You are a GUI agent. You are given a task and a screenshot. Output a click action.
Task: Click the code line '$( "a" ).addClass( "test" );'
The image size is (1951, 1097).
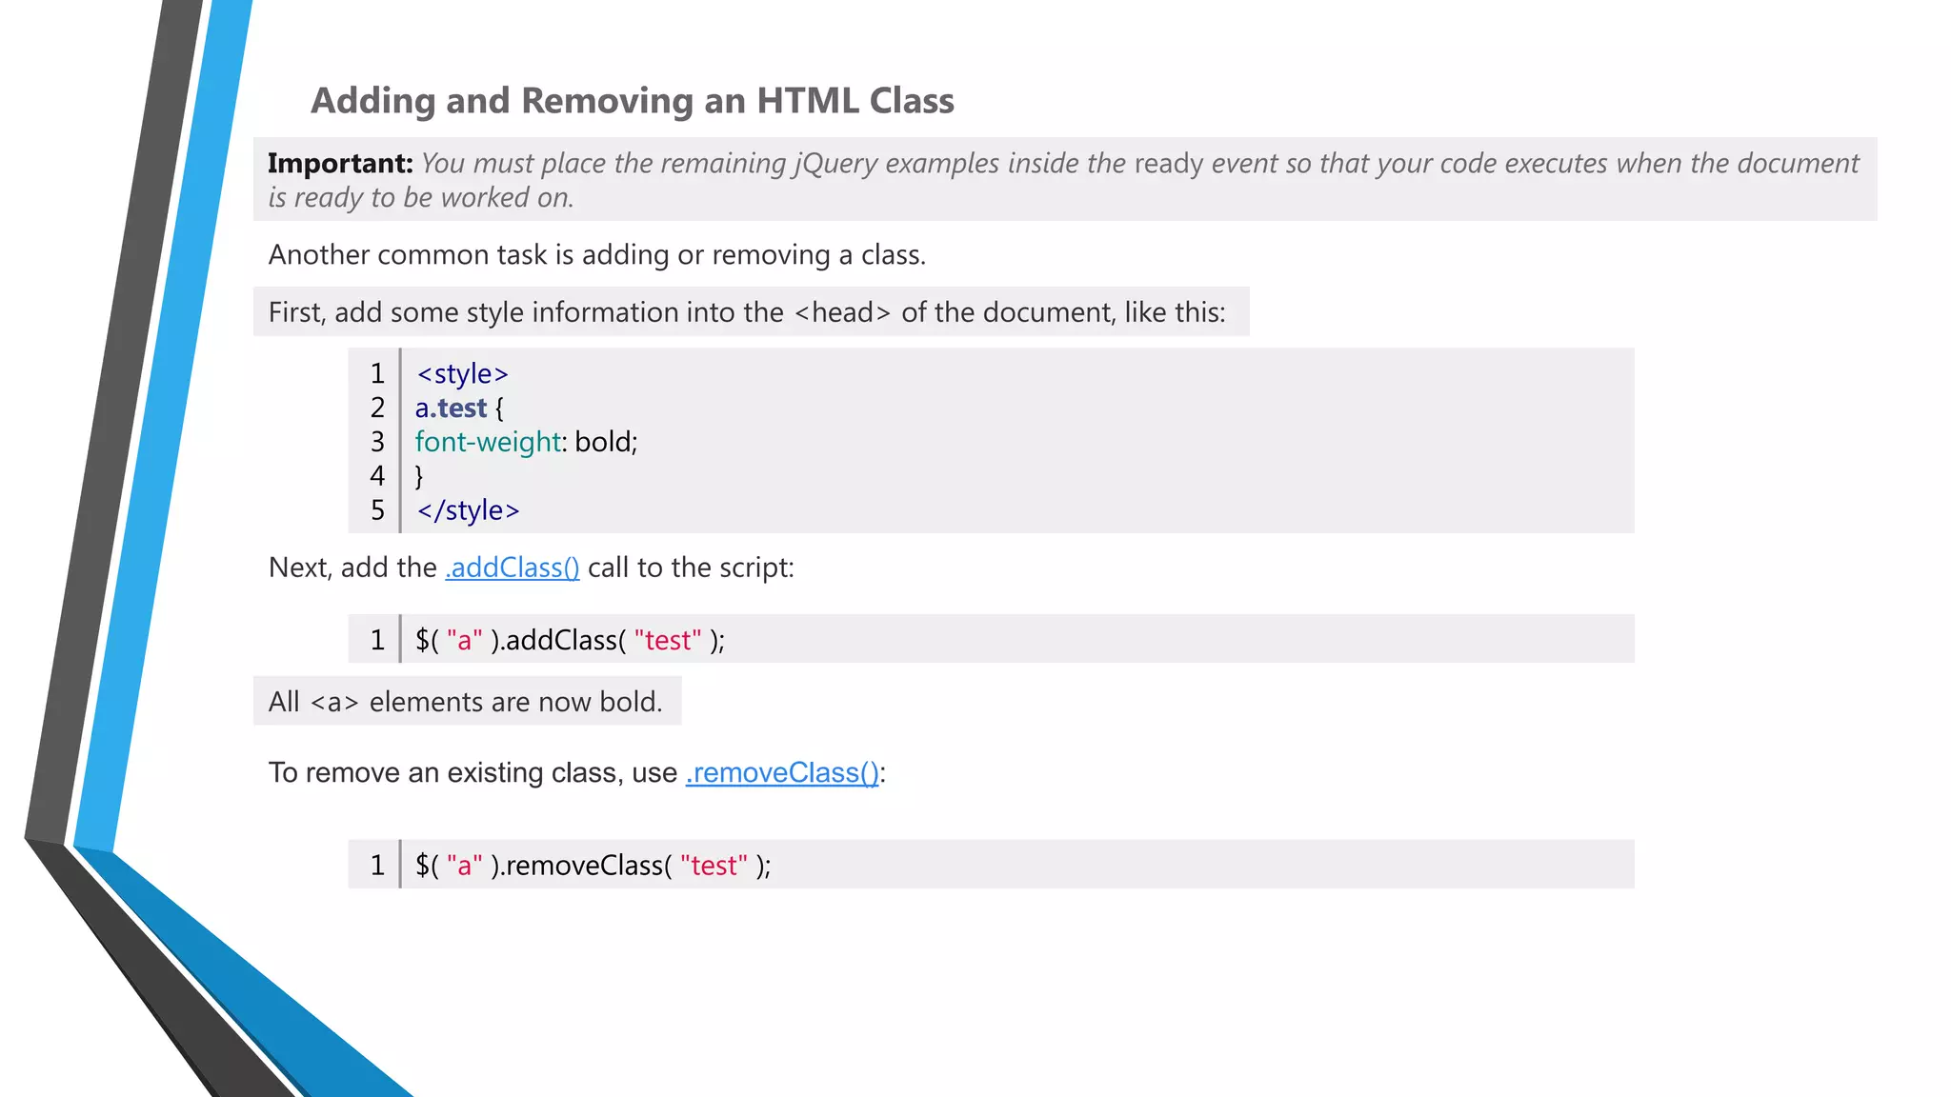coord(570,640)
